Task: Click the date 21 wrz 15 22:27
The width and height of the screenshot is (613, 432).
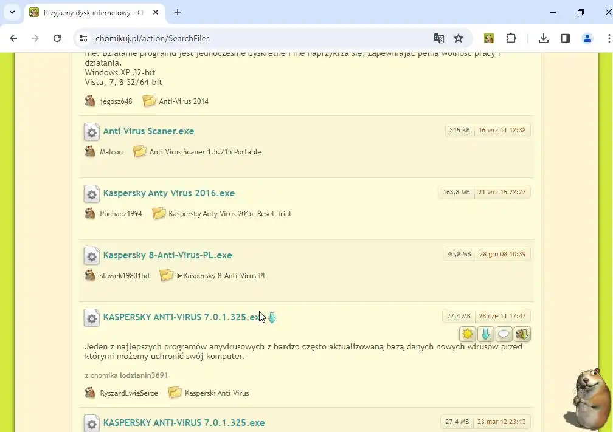Action: [502, 192]
